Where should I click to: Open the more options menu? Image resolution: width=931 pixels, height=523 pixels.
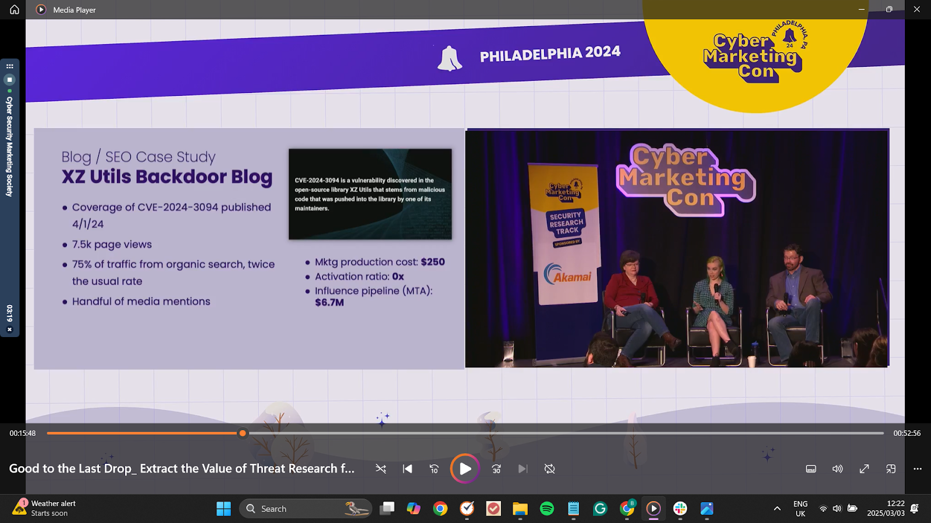click(918, 468)
